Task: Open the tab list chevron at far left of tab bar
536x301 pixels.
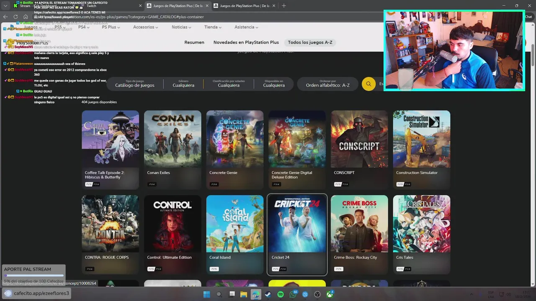Action: pyautogui.click(x=5, y=6)
